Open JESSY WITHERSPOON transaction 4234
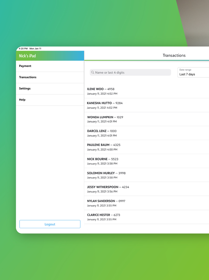Viewport: 209px width, 280px height. 147,189
